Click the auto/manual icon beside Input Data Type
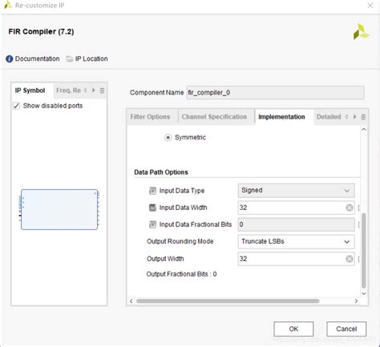 152,191
